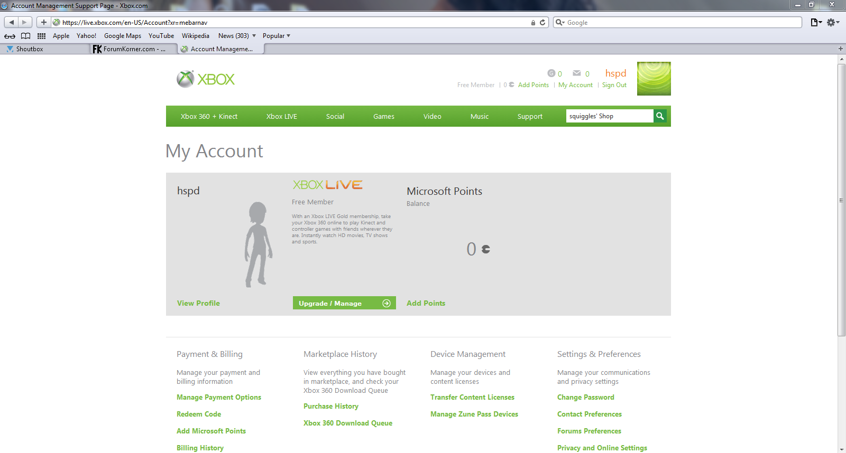Open the YouTube bookmark
Viewport: 846px width, 453px height.
point(161,36)
